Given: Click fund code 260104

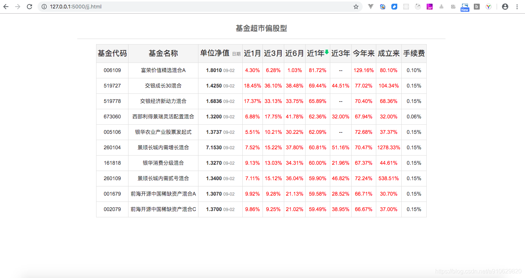Looking at the screenshot, I should point(112,147).
